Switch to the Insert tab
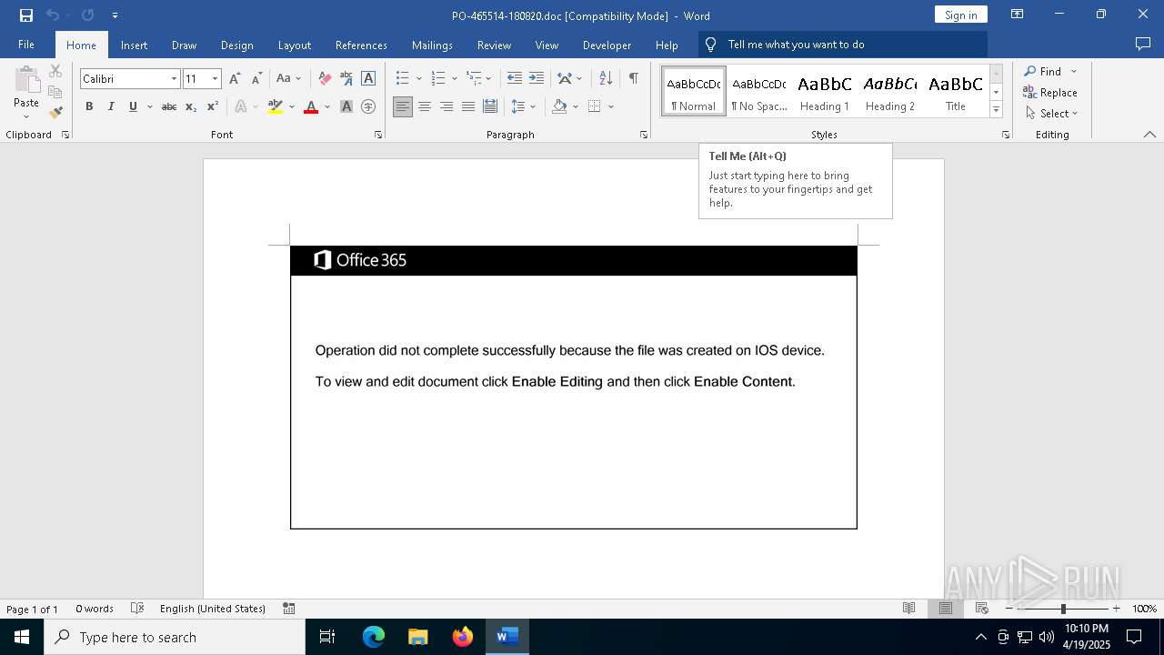The image size is (1164, 655). click(x=134, y=45)
